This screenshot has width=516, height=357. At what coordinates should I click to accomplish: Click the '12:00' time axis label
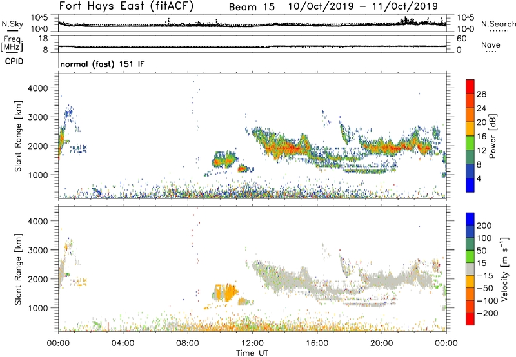(252, 343)
